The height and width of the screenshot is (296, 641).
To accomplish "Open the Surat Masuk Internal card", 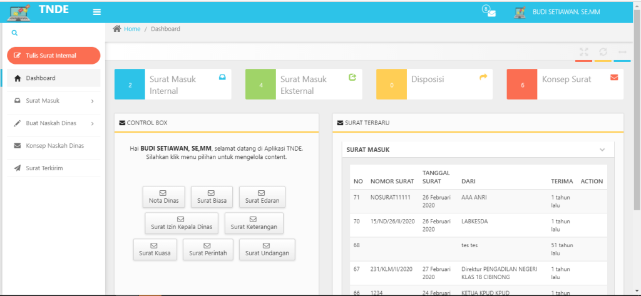I will pos(172,84).
